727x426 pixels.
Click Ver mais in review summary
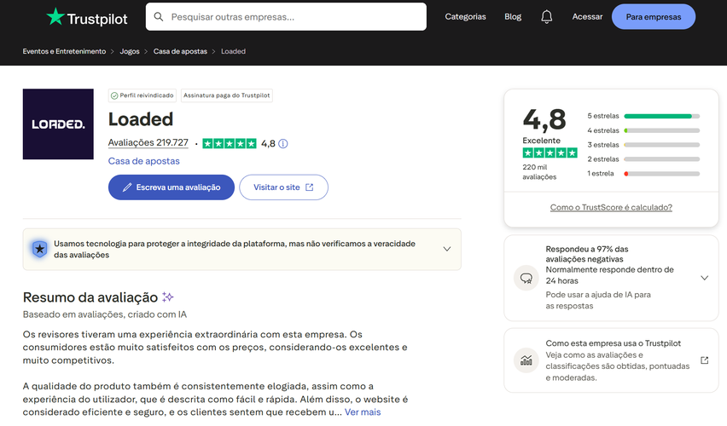(363, 412)
